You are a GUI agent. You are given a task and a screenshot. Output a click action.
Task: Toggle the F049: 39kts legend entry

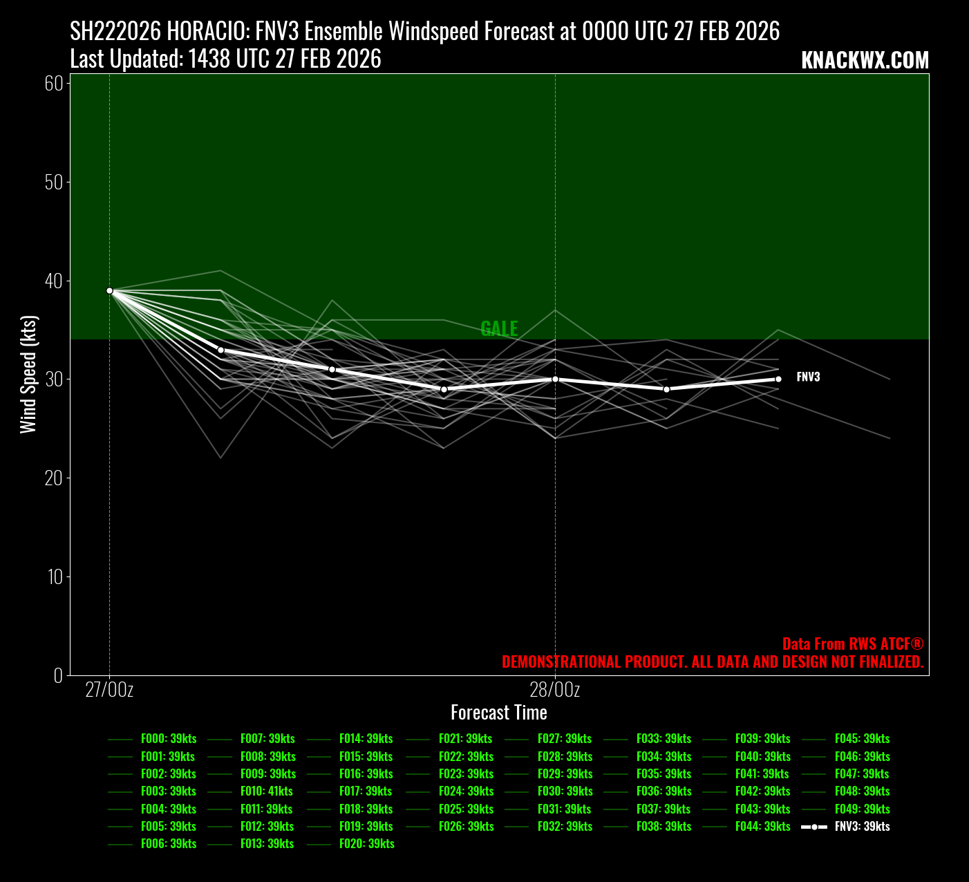[862, 809]
